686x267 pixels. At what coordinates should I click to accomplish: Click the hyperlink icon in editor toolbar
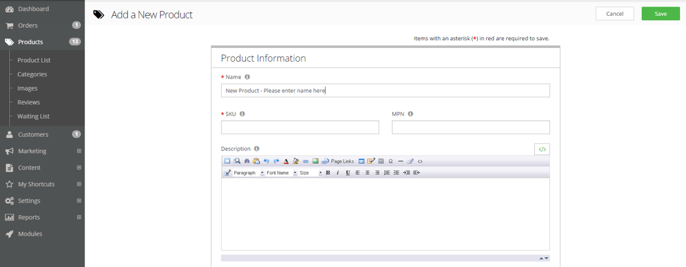coord(305,161)
